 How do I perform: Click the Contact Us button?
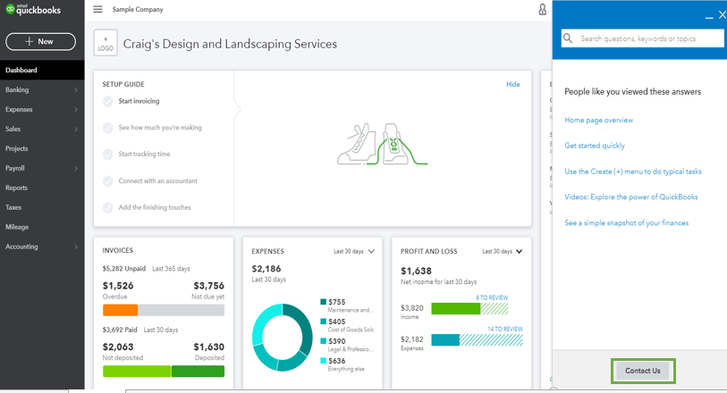pos(643,371)
